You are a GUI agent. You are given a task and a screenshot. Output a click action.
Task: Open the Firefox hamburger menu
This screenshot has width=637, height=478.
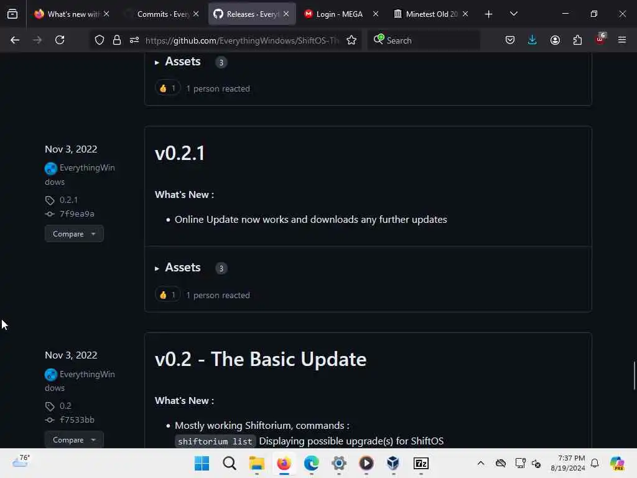(622, 40)
